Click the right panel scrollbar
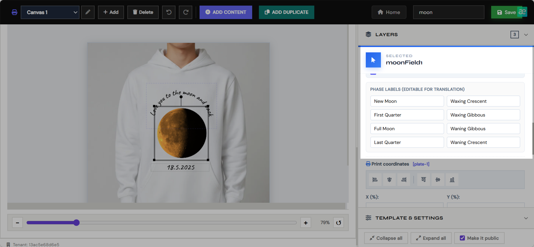 533,138
